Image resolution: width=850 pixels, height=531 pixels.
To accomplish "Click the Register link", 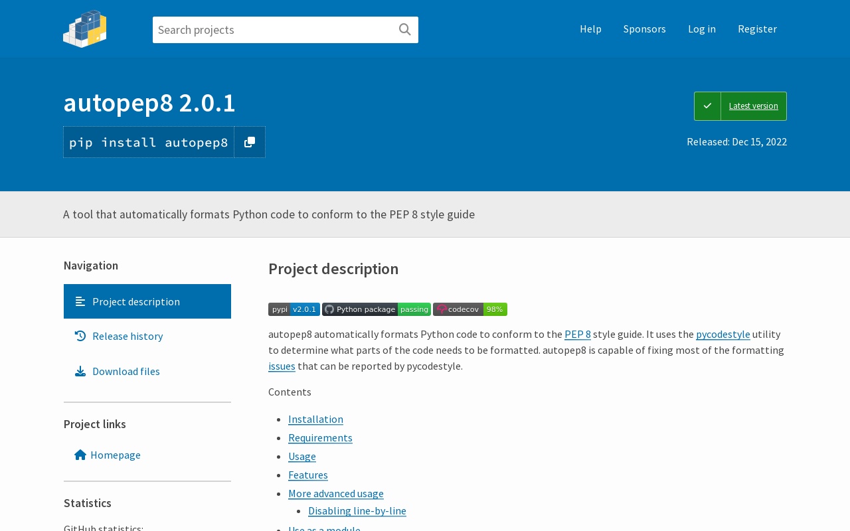I will [757, 29].
